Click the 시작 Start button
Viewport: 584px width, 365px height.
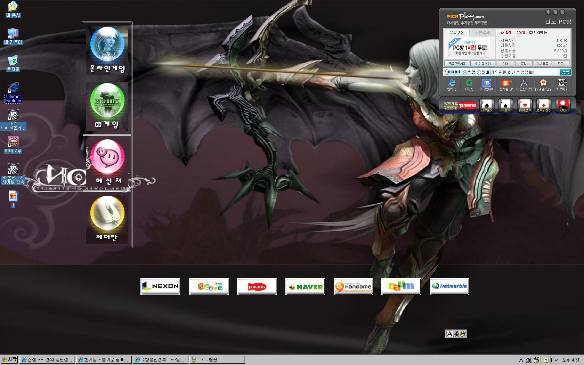pyautogui.click(x=9, y=360)
